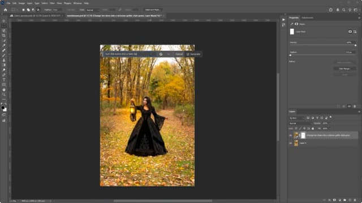This screenshot has width=362, height=203.
Task: Toggle Lock transparent pixels
Action: [x=296, y=129]
